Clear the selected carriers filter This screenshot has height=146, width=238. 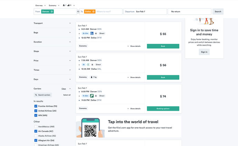(x=63, y=89)
